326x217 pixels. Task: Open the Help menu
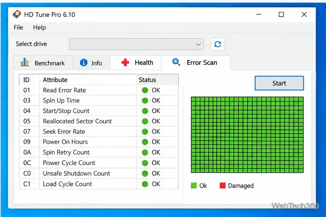tap(40, 27)
